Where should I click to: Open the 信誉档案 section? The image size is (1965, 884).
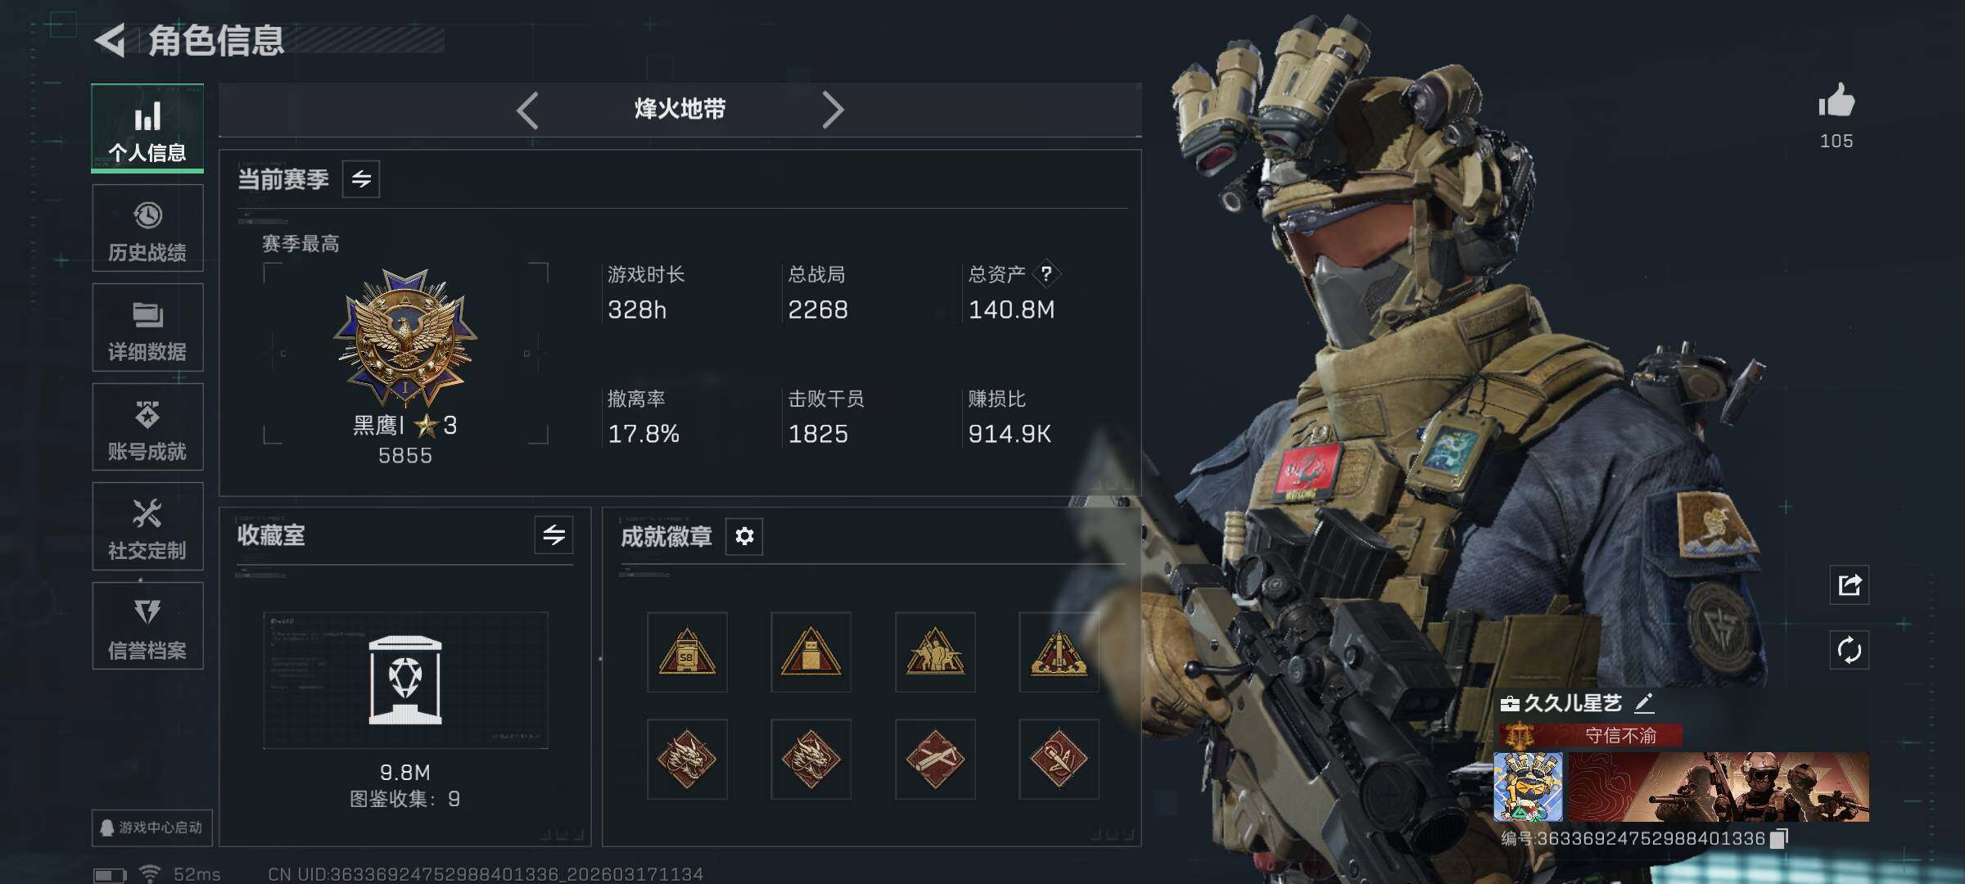click(x=147, y=626)
